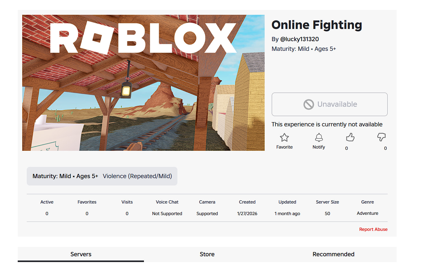Select the Recommended tab
This screenshot has height=263, width=434.
coord(333,254)
